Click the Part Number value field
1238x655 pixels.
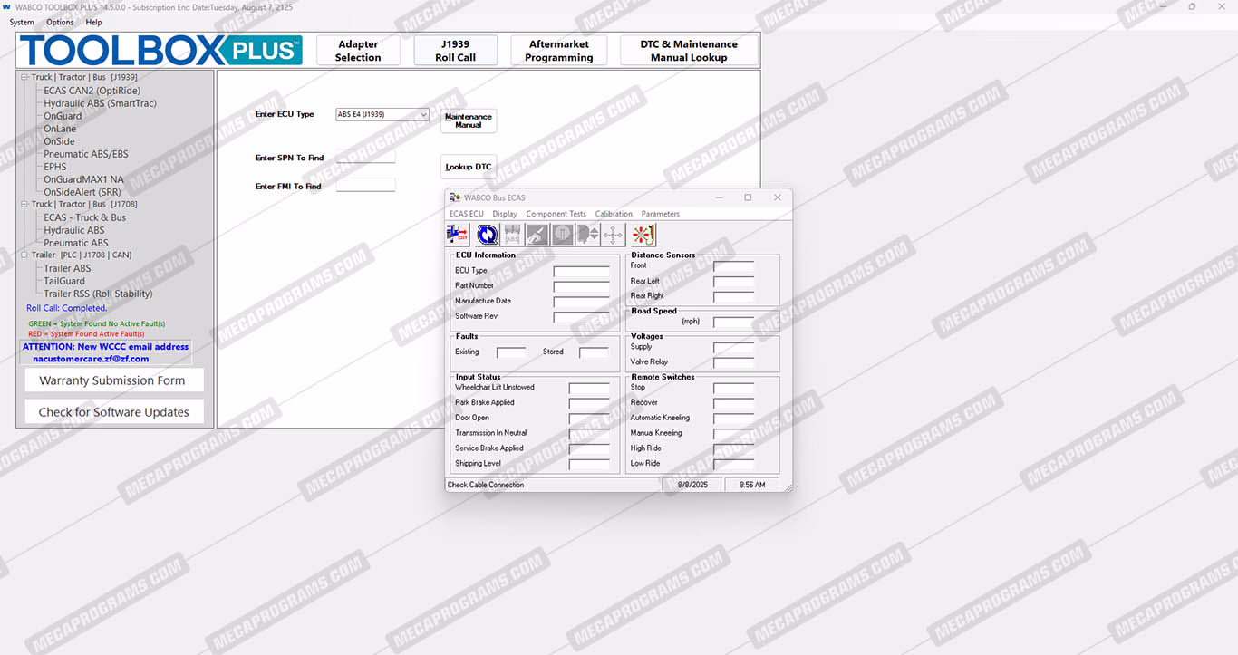(582, 286)
